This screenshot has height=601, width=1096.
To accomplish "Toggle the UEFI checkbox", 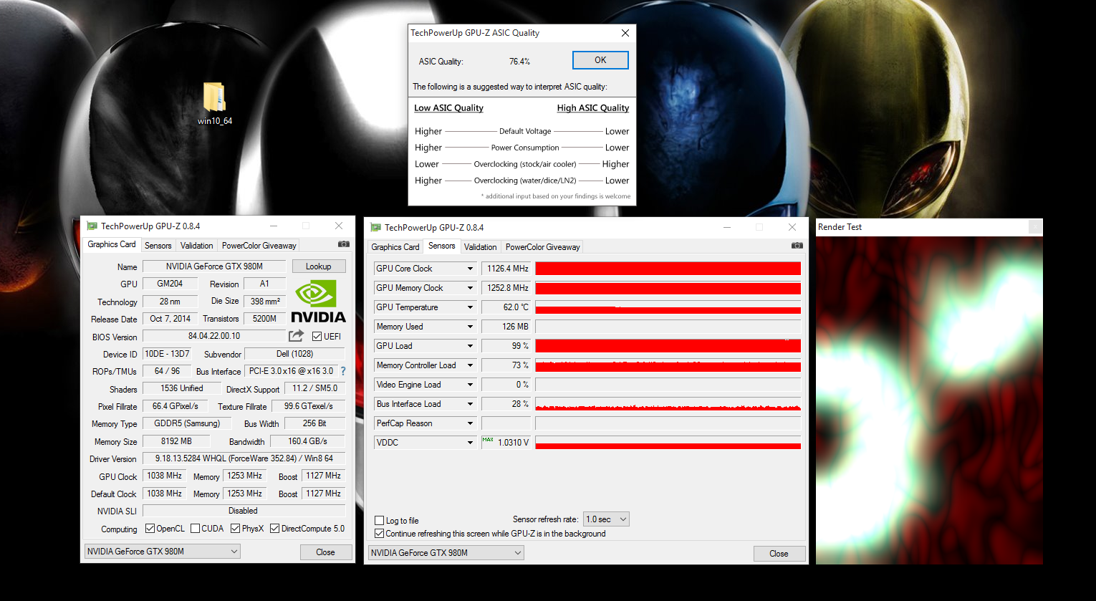I will point(317,336).
